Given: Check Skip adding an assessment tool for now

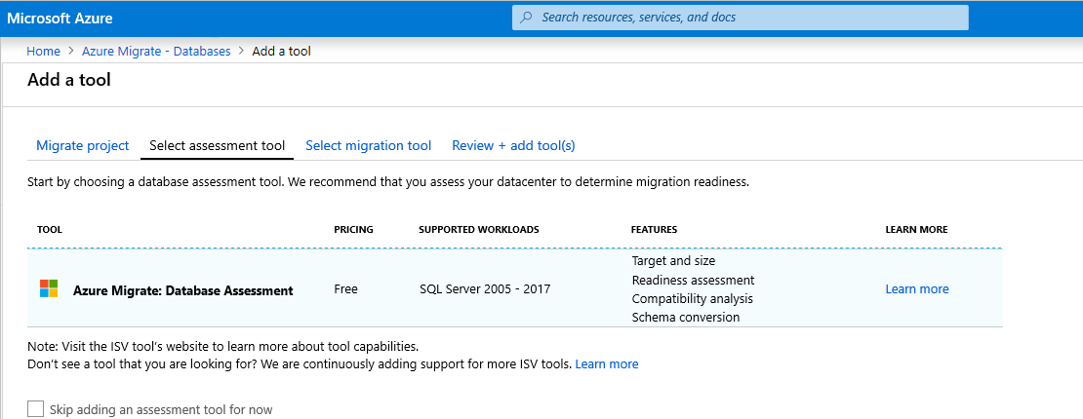Looking at the screenshot, I should tap(36, 409).
